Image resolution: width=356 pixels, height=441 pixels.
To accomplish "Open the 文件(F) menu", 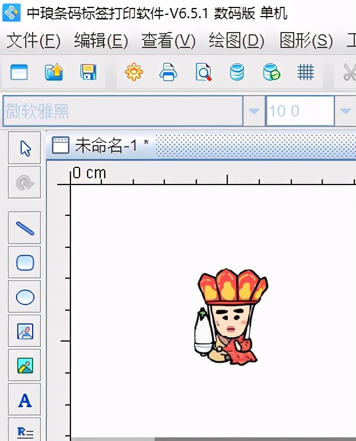I will pyautogui.click(x=33, y=40).
